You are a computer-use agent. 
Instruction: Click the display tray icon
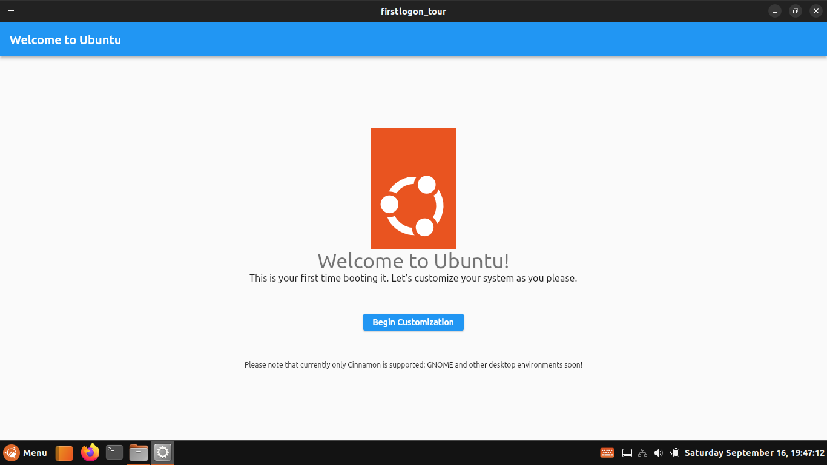pos(627,453)
